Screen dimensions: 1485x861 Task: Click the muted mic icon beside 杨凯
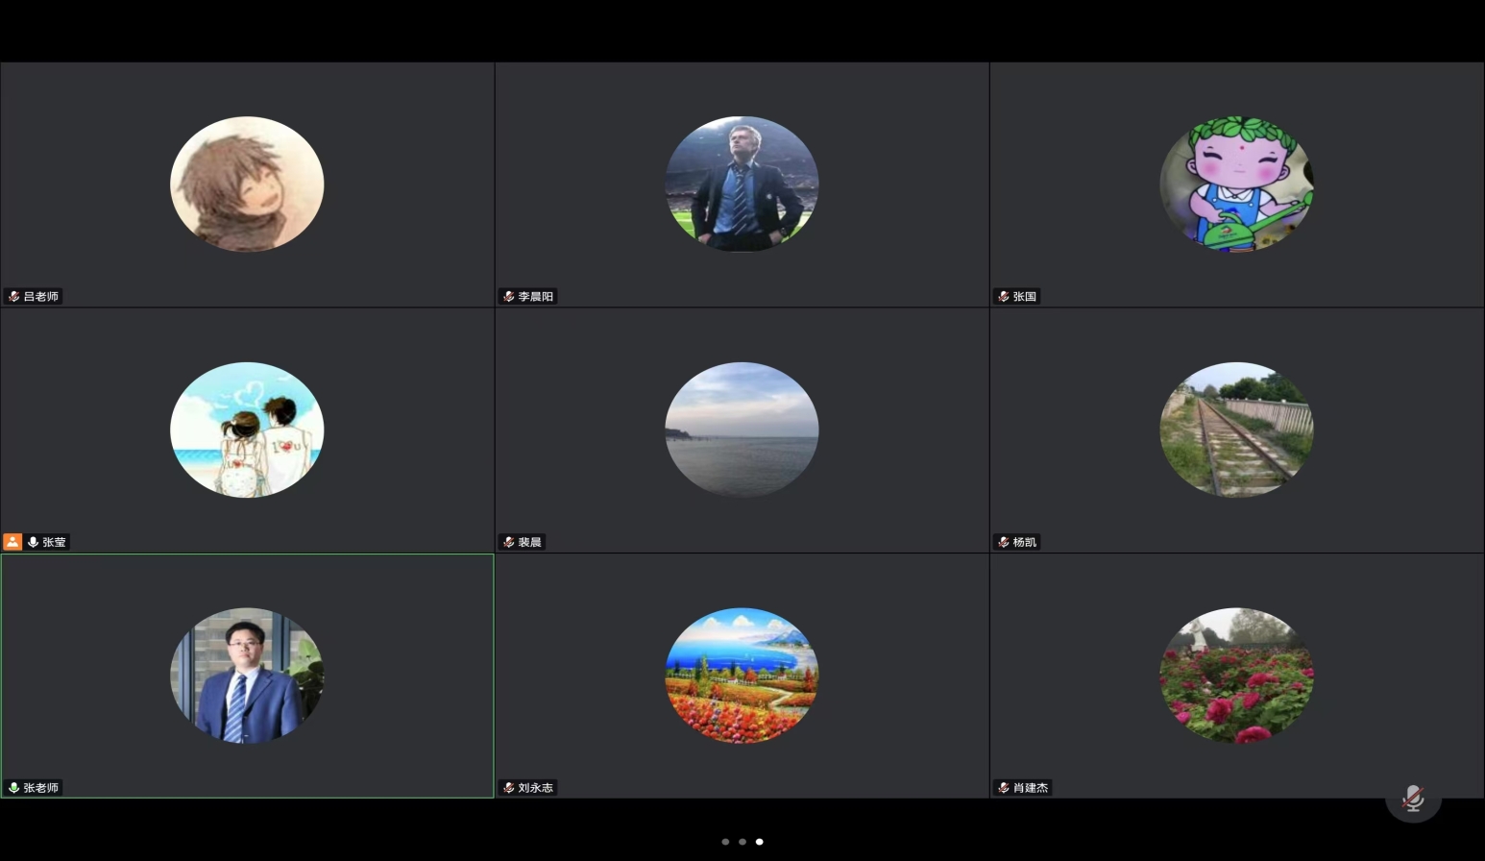point(1004,542)
